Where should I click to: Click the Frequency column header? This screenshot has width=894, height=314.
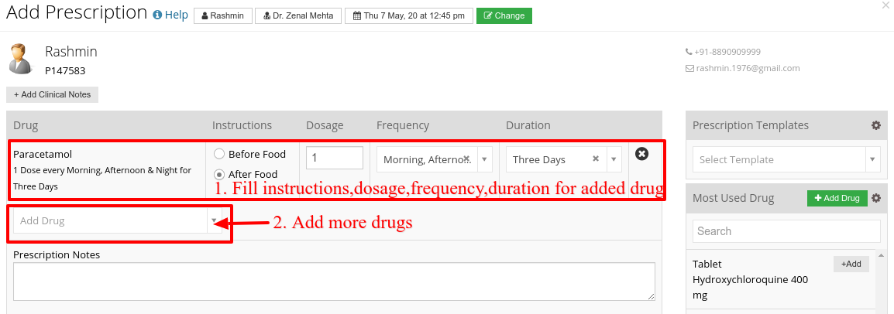tap(403, 125)
